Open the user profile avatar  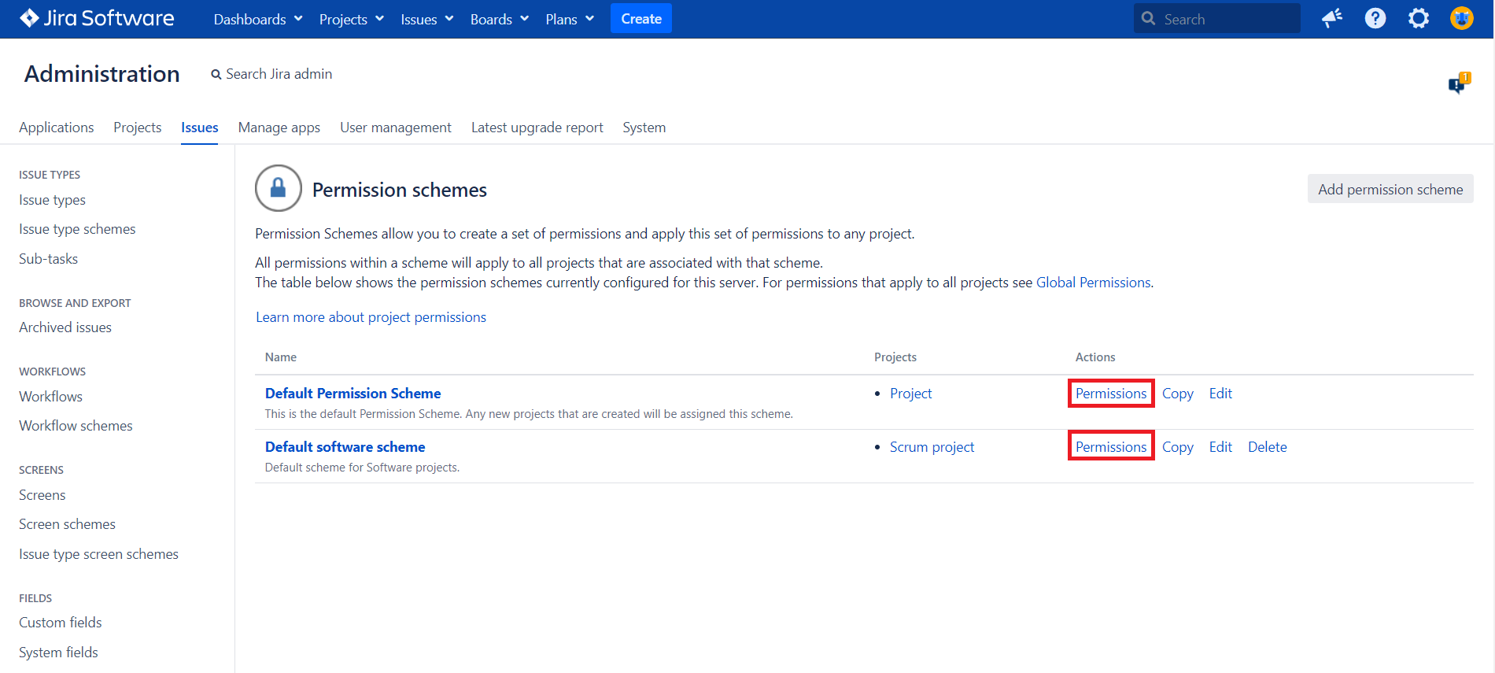[x=1461, y=18]
